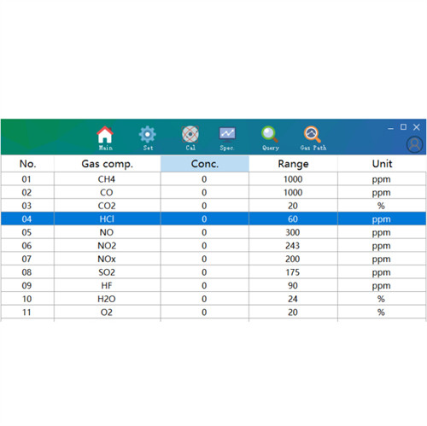Click the Unit column header
Image resolution: width=427 pixels, height=426 pixels.
[382, 164]
